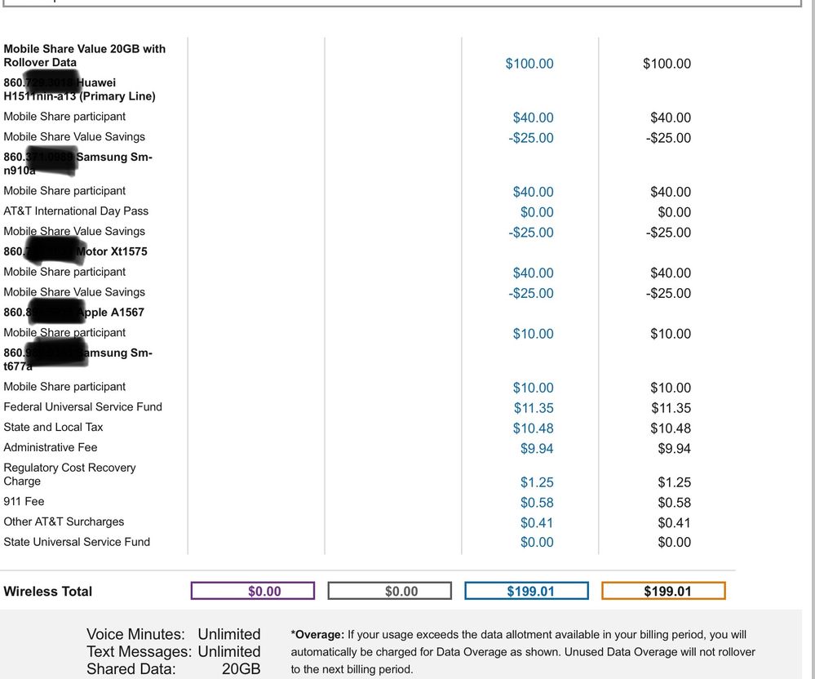
Task: Select the purple-outlined $0.00 total box
Action: coord(253,591)
